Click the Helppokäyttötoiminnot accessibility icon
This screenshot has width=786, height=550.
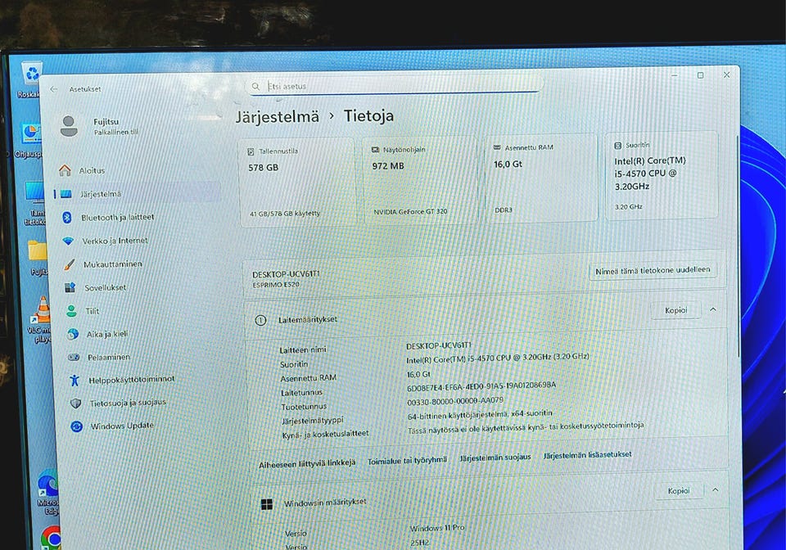(x=75, y=381)
